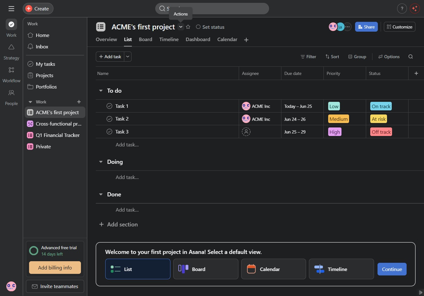424x296 pixels.
Task: Collapse the Work projects group in sidebar
Action: click(30, 102)
